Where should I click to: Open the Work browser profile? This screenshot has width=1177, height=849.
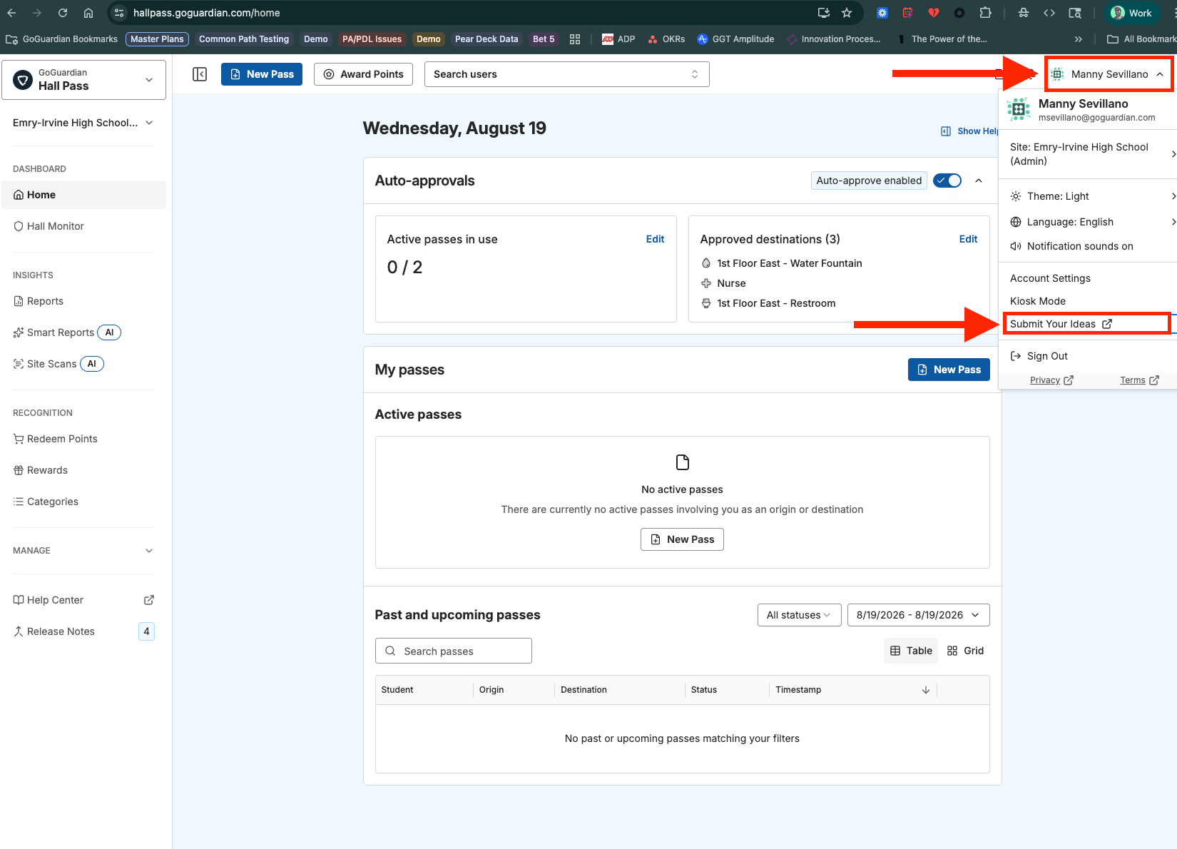tap(1131, 13)
